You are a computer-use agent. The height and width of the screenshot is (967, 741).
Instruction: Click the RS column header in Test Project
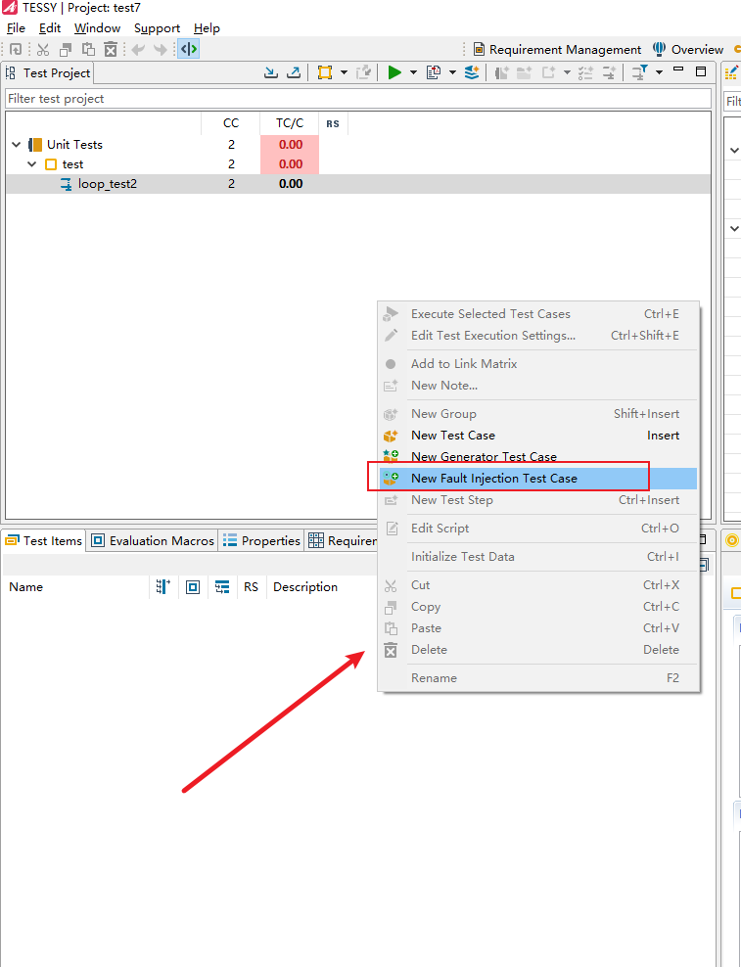(333, 124)
